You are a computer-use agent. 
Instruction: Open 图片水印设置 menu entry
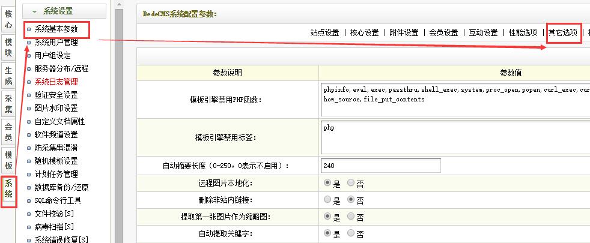56,108
